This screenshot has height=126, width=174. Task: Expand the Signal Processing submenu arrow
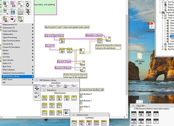click(33, 38)
